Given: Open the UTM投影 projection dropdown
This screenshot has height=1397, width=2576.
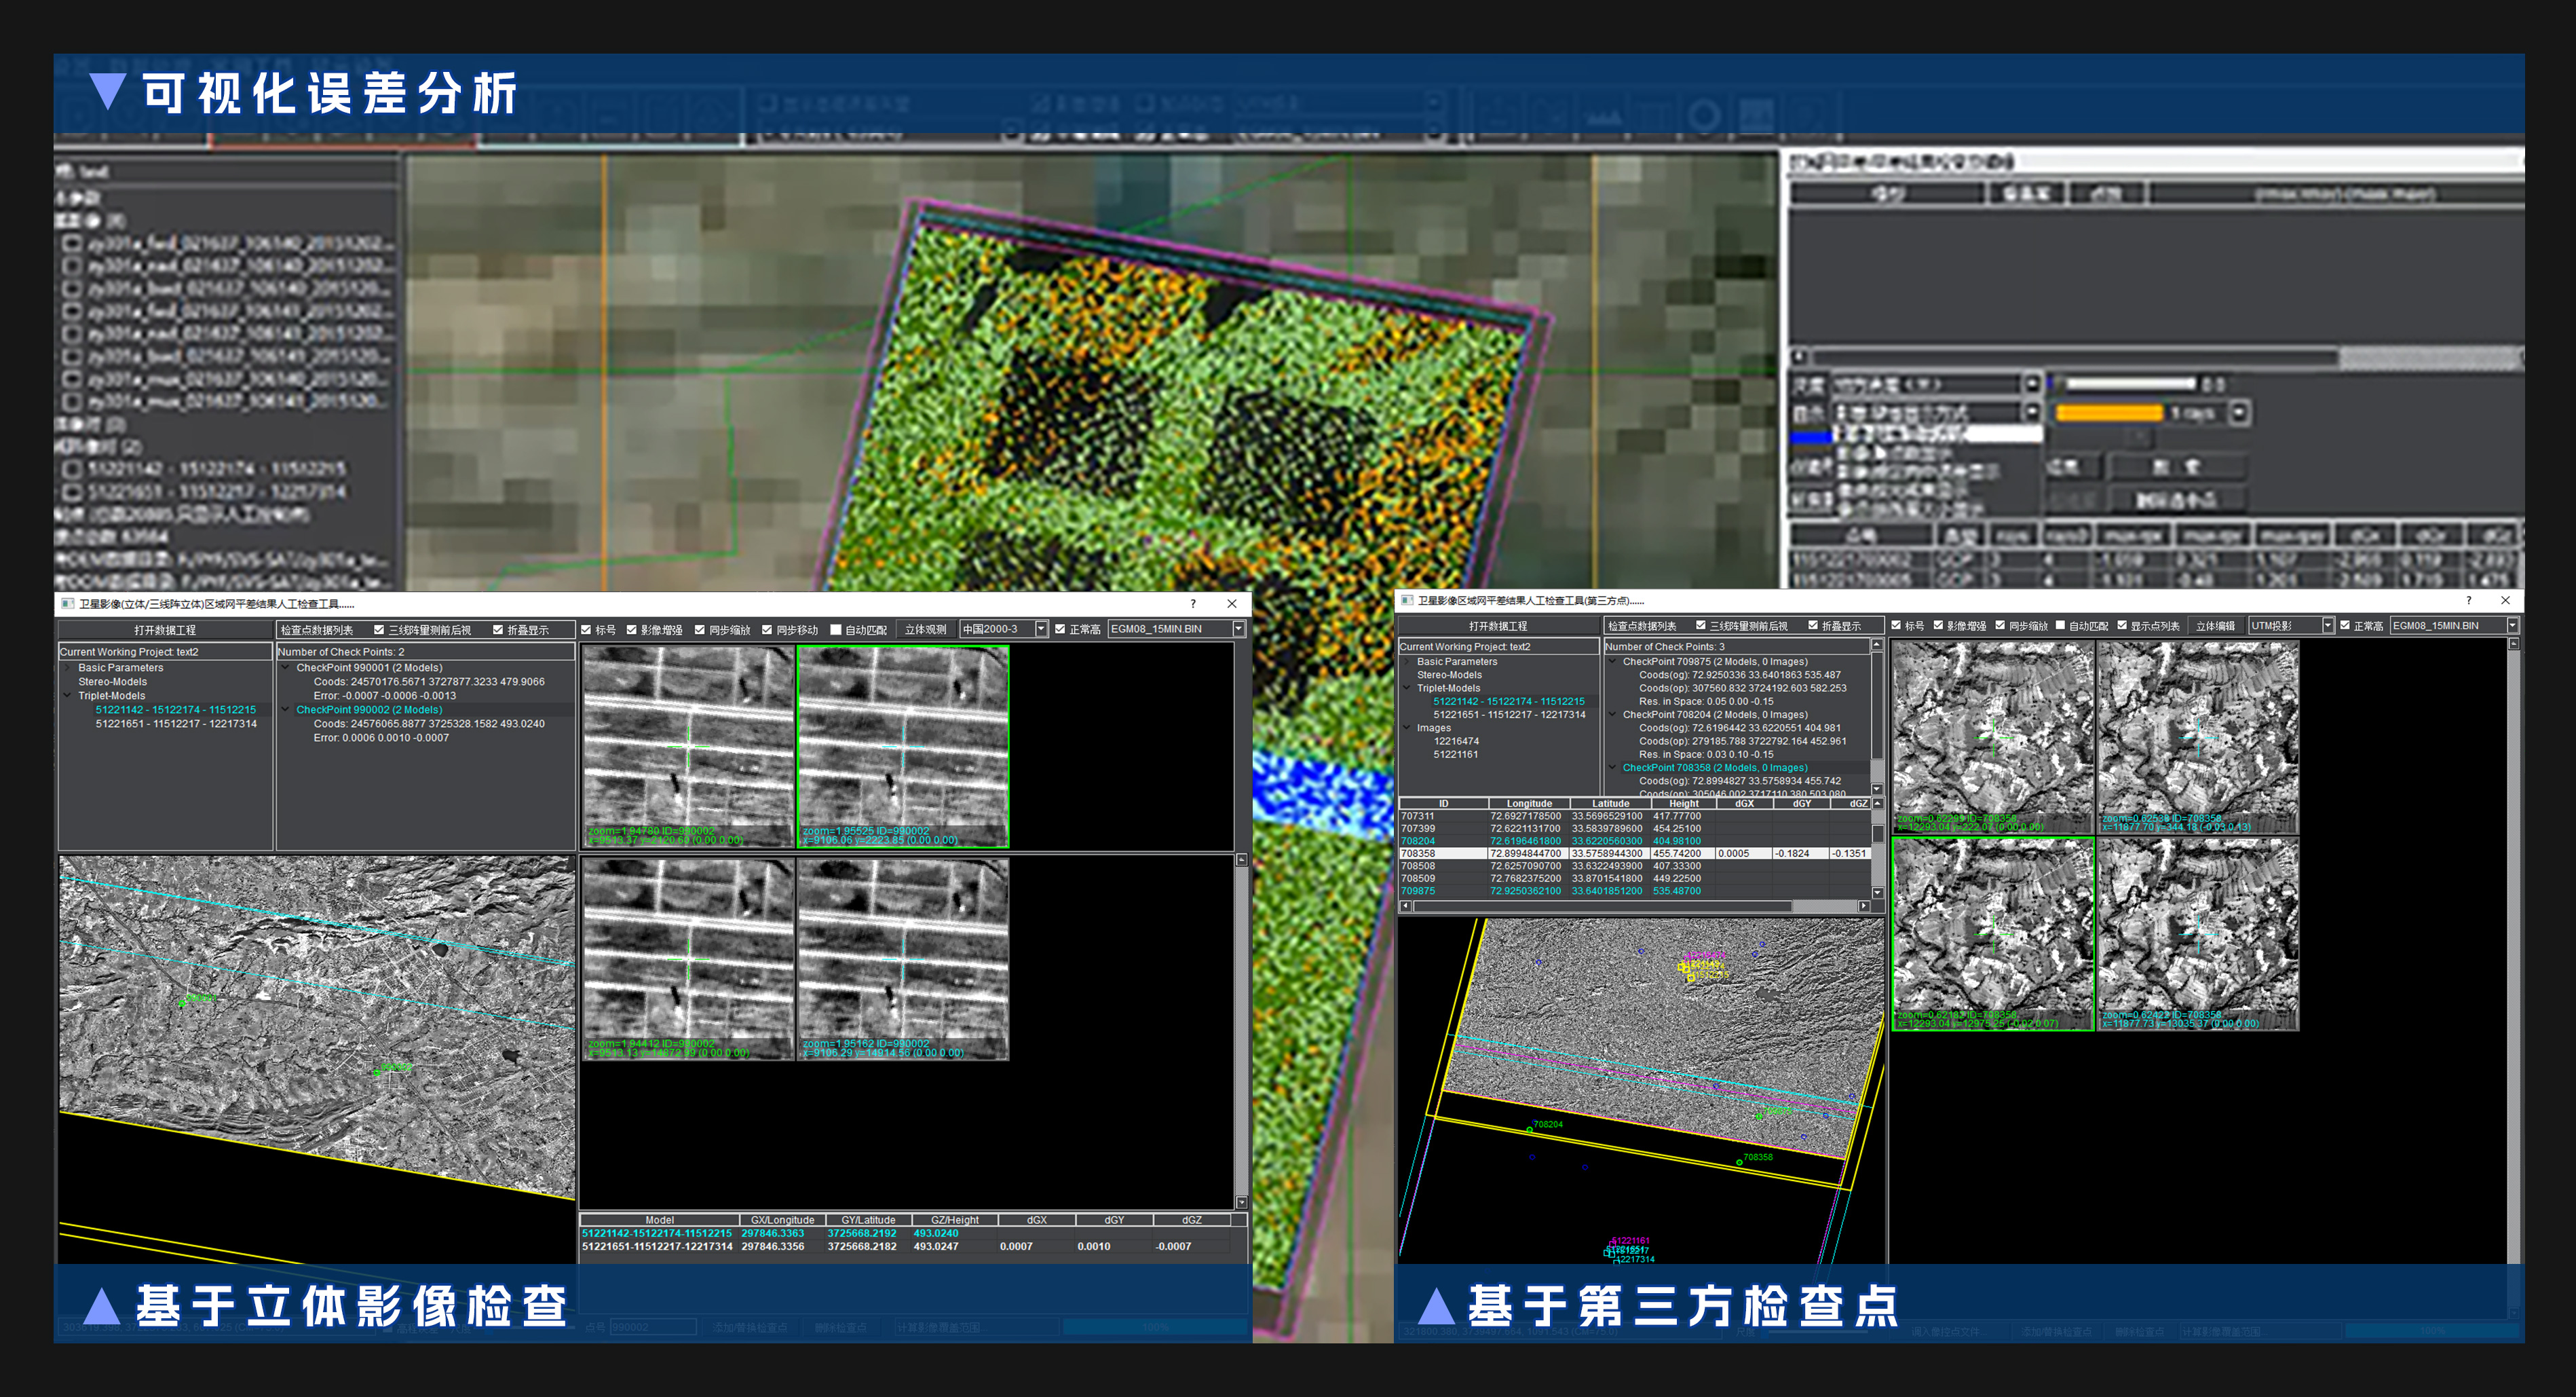Looking at the screenshot, I should point(2327,625).
